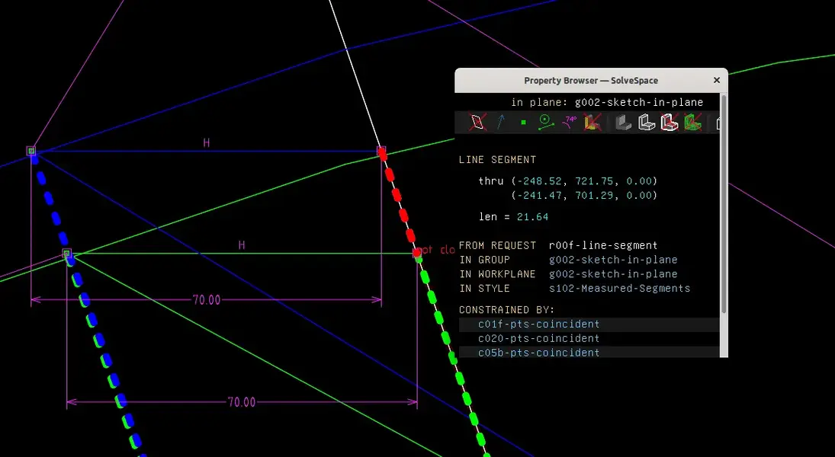Click first thru coordinate (-248.52, 721.75, 0.00)
835x457 pixels.
tap(584, 181)
